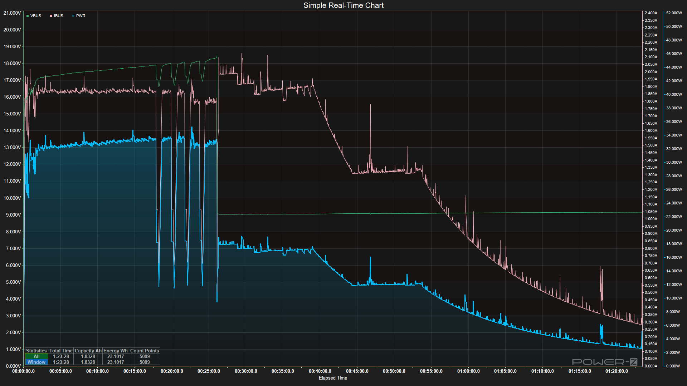Click the 'Total Time' column header
Image resolution: width=687 pixels, height=386 pixels.
tap(61, 351)
